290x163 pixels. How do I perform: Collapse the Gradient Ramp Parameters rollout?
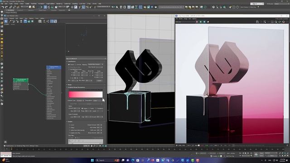76,87
